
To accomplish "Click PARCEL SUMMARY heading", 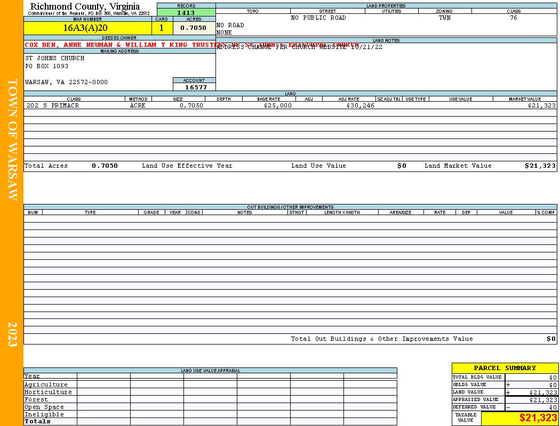I will (505, 368).
